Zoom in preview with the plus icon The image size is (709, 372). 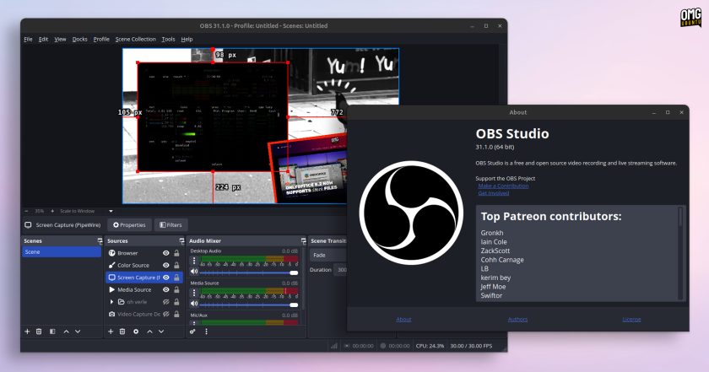tap(52, 211)
